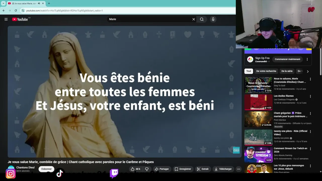Open options for twenty one pilots Ride video
This screenshot has height=181, width=322.
[310, 131]
